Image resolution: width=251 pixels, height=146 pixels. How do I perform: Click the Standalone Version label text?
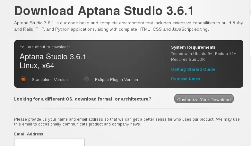(50, 80)
